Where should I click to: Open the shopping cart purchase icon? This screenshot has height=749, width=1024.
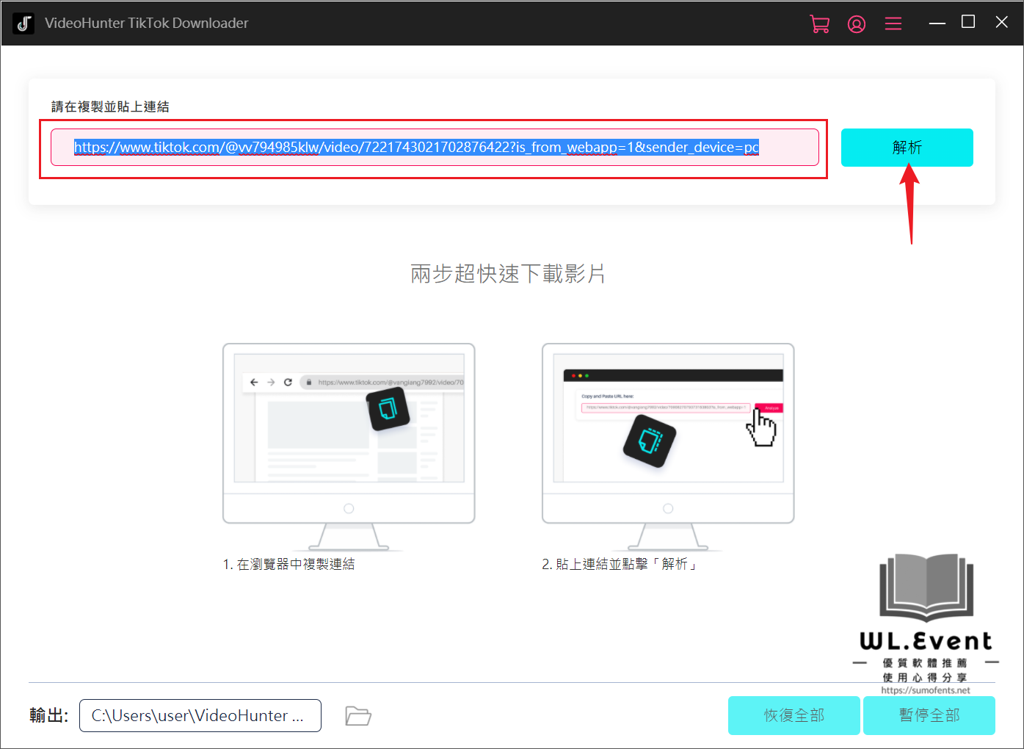819,23
